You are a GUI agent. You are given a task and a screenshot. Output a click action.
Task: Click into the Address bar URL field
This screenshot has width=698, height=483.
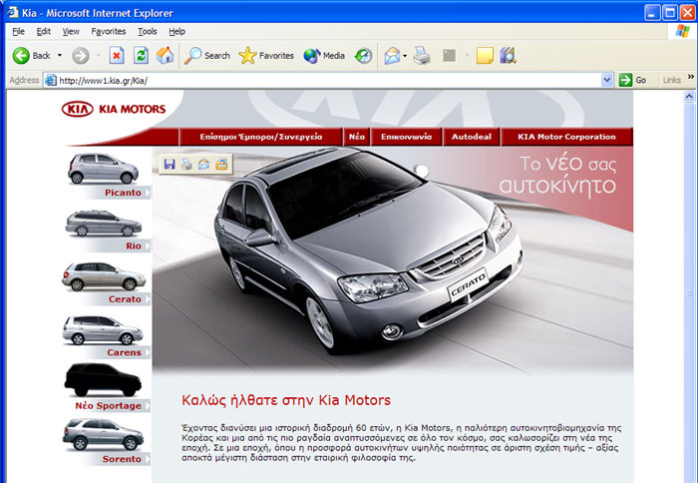(x=329, y=81)
